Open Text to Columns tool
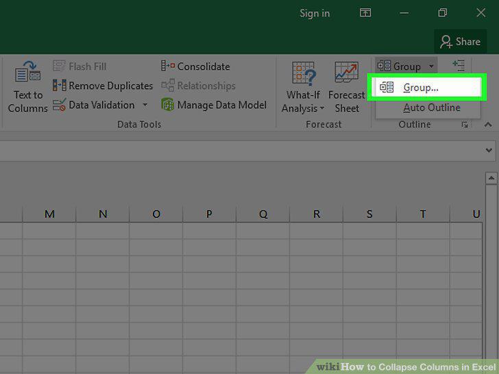The height and width of the screenshot is (374, 499). (x=27, y=86)
